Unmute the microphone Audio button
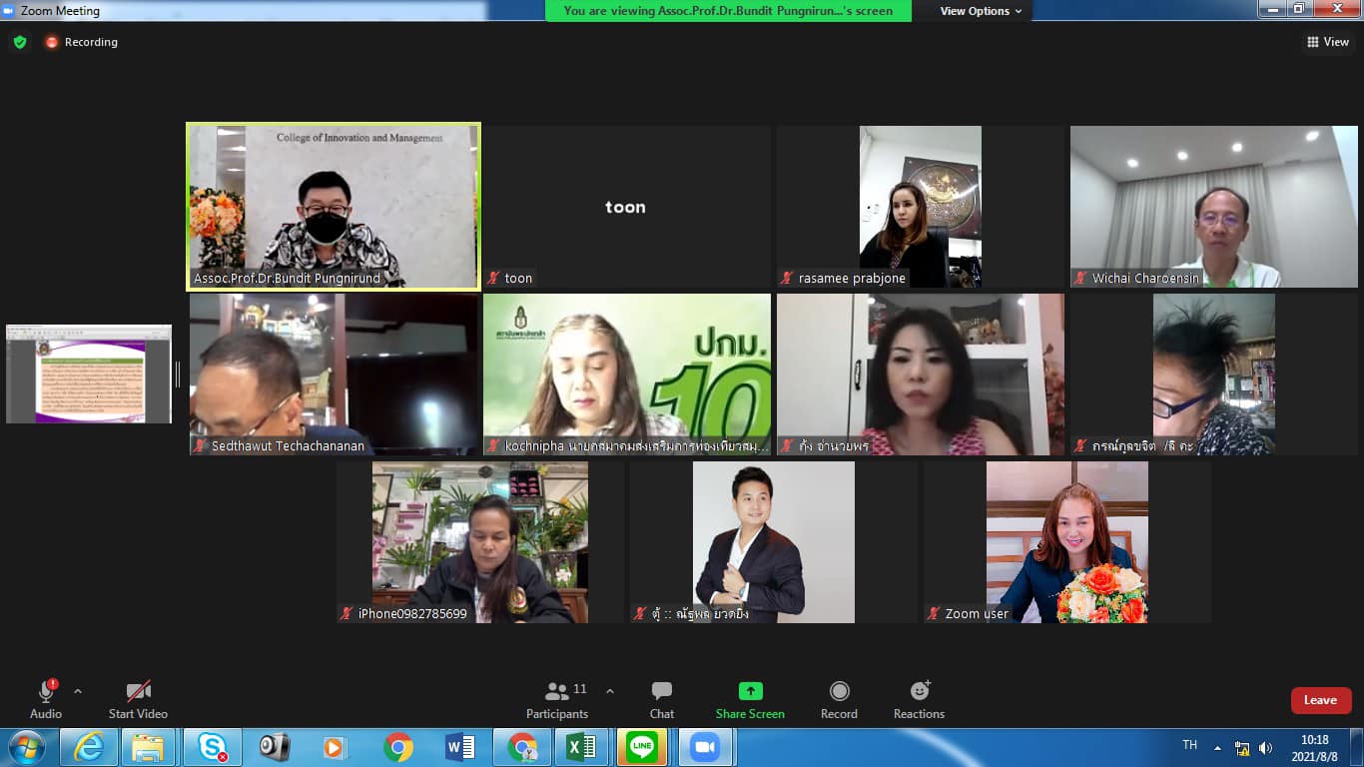This screenshot has height=767, width=1364. pos(46,699)
